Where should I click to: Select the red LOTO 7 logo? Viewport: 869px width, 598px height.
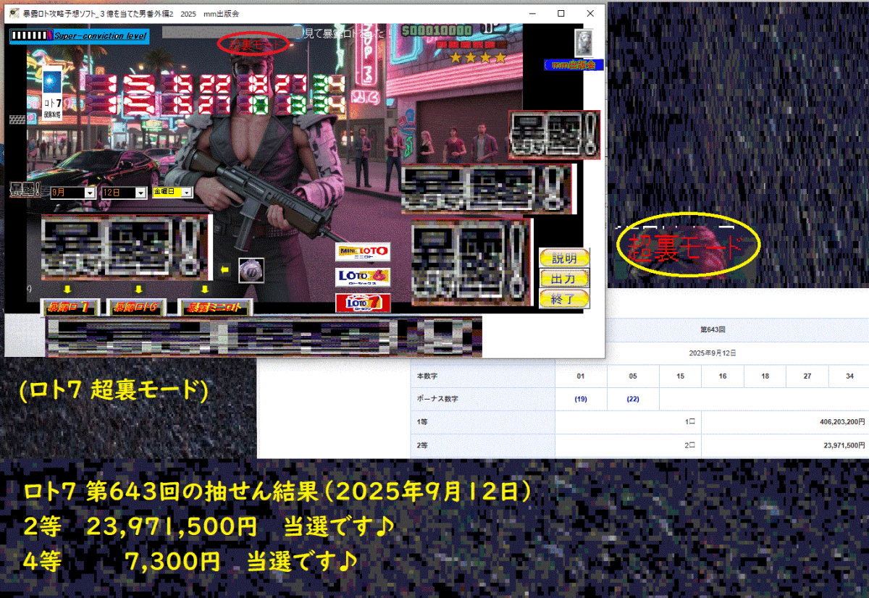[363, 303]
